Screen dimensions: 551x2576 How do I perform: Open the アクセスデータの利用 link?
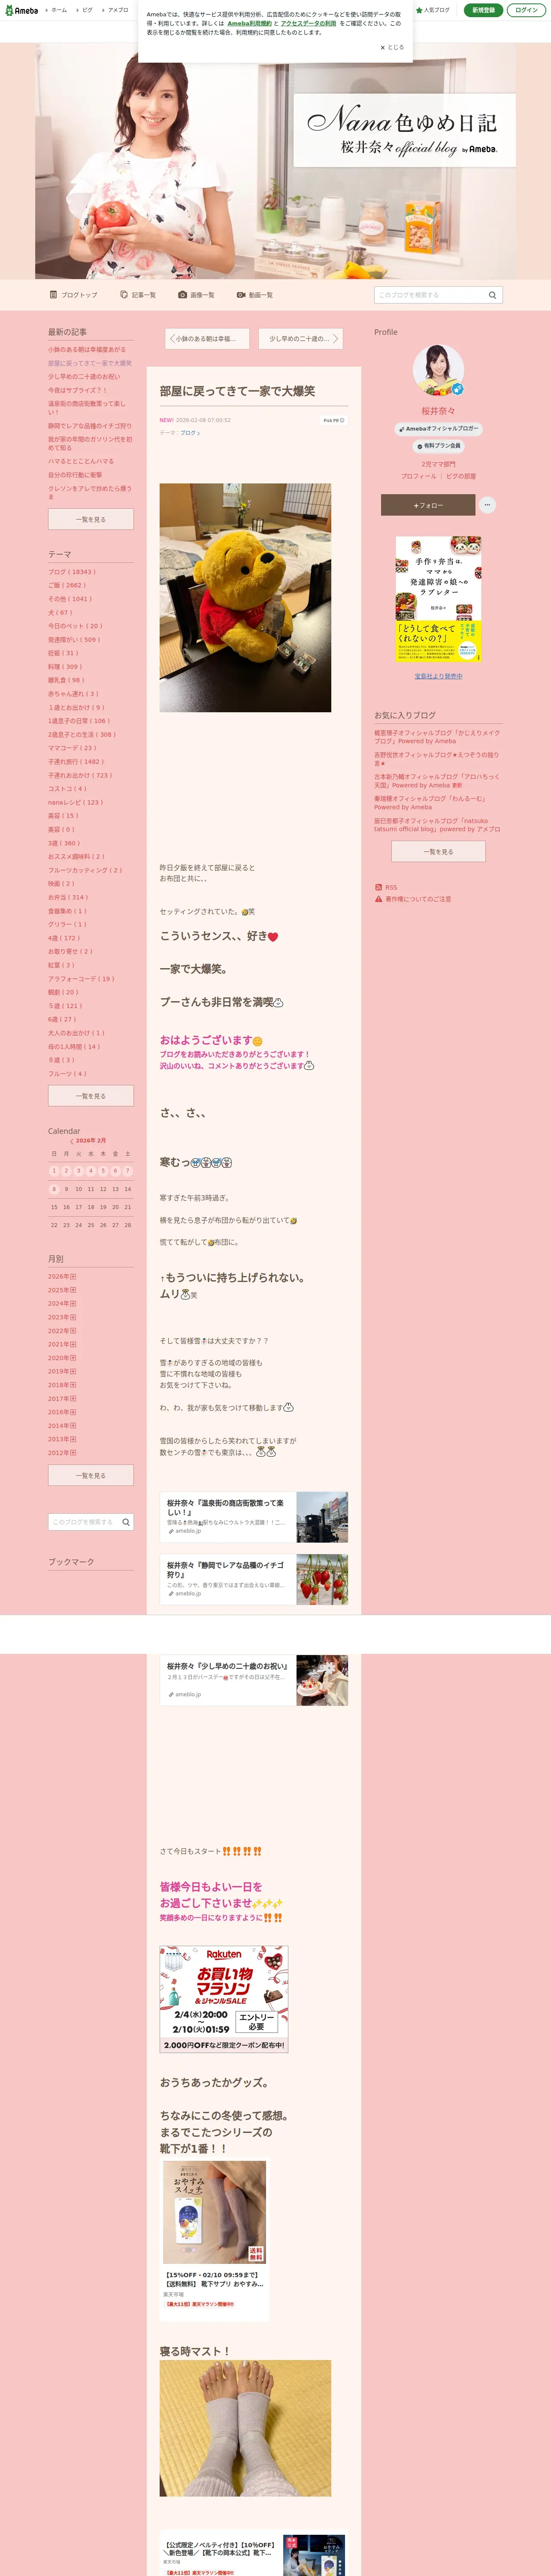[x=308, y=23]
